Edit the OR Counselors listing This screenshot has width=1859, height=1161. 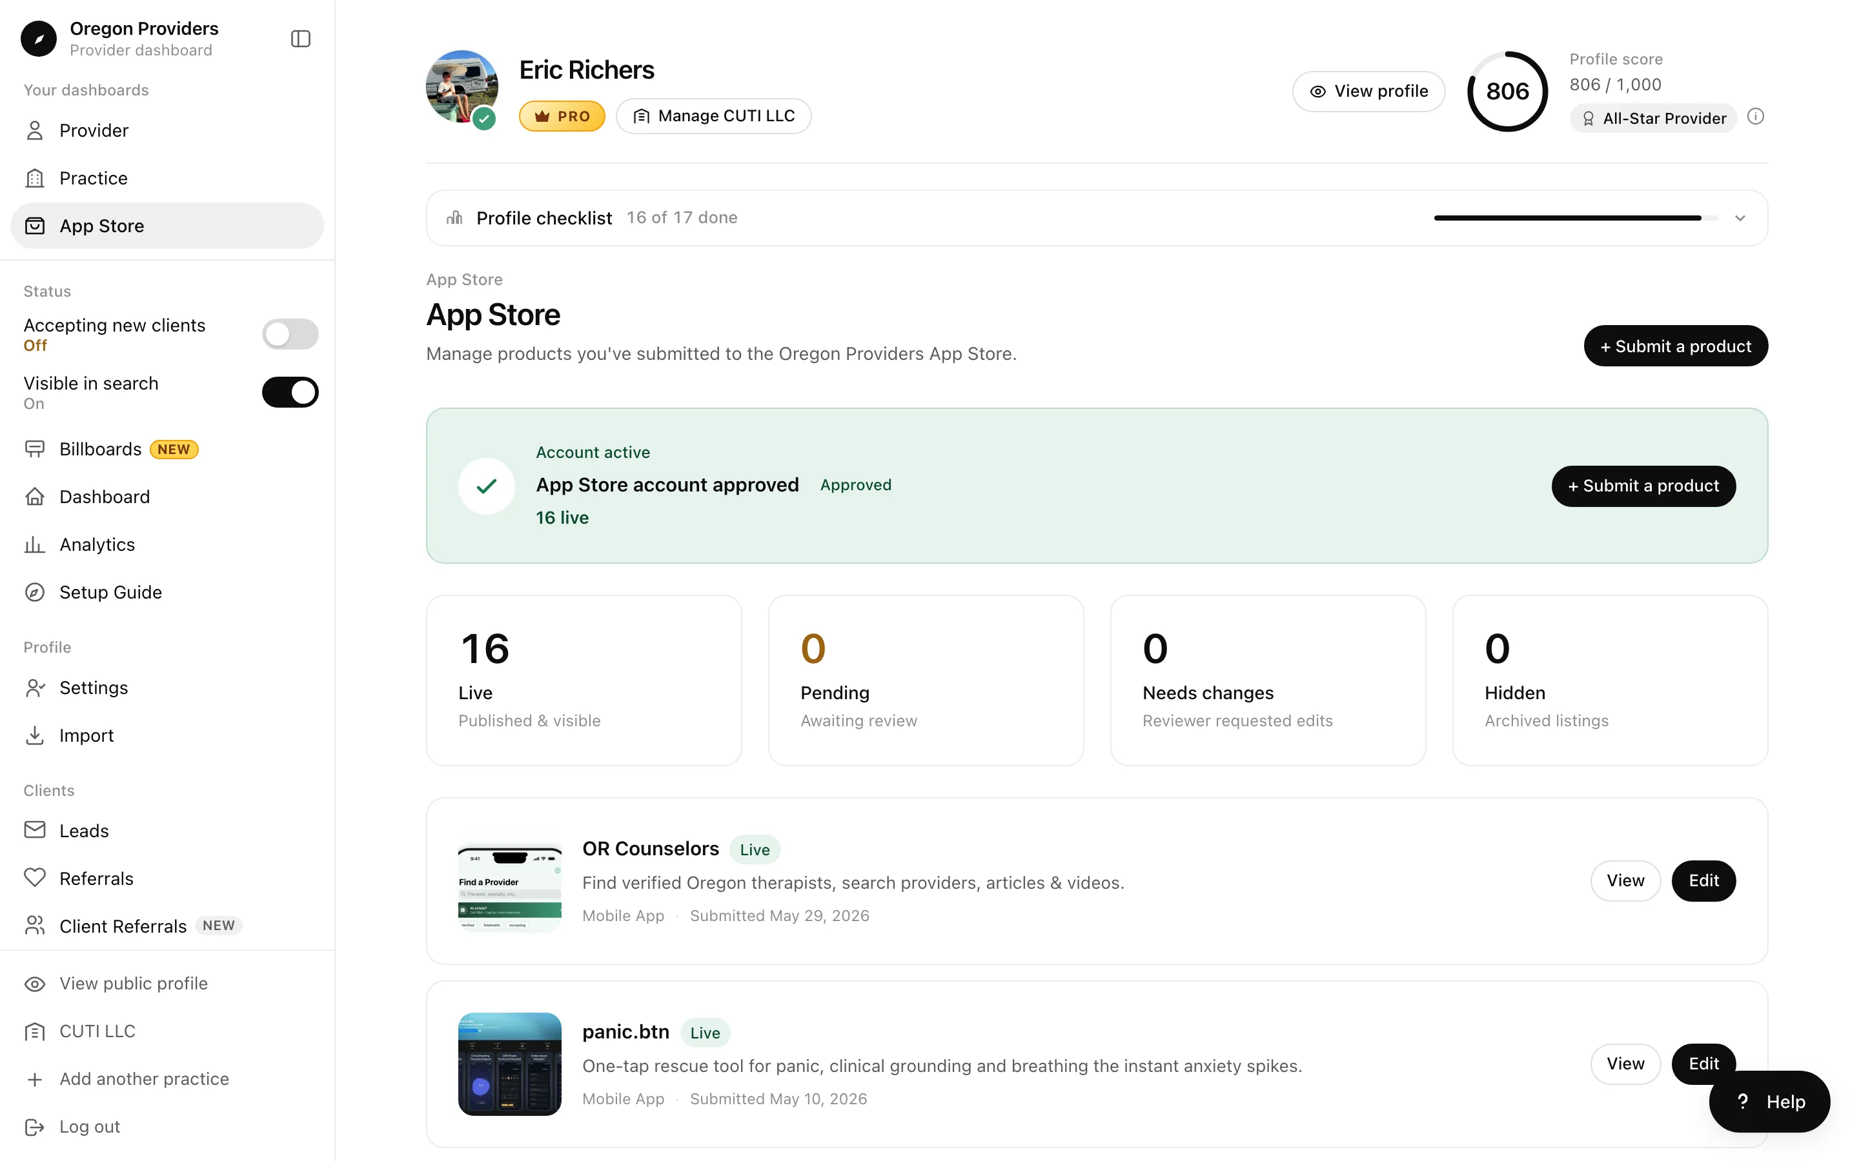pyautogui.click(x=1703, y=880)
